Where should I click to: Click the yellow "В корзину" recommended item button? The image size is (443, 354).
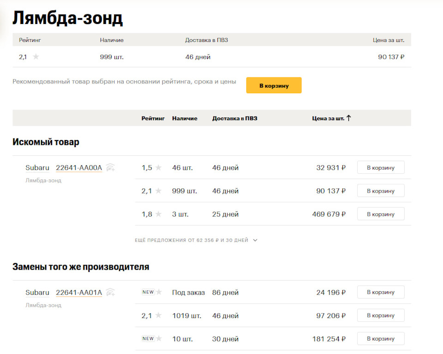point(274,85)
